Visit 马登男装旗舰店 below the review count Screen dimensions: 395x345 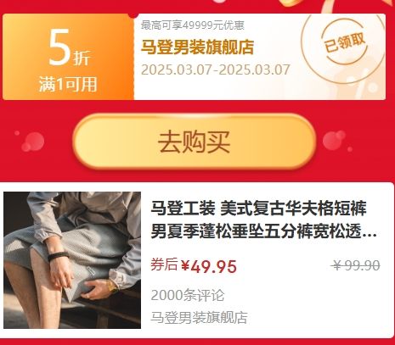click(x=199, y=318)
